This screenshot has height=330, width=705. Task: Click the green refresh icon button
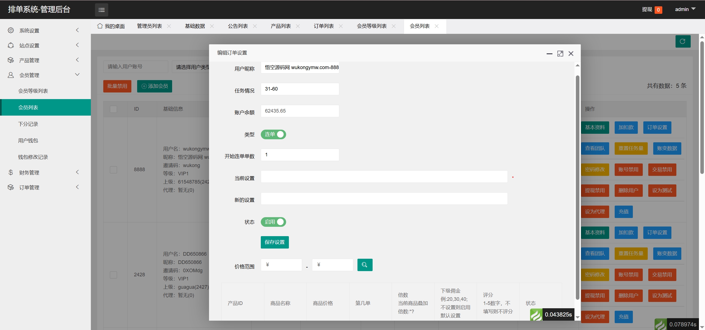(683, 42)
